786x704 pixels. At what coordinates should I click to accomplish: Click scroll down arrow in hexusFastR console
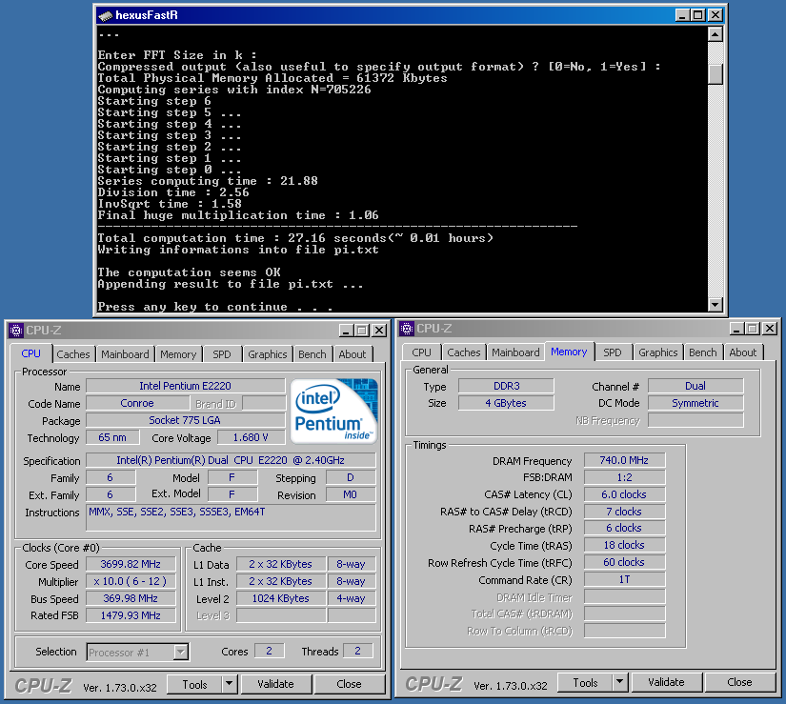(715, 304)
